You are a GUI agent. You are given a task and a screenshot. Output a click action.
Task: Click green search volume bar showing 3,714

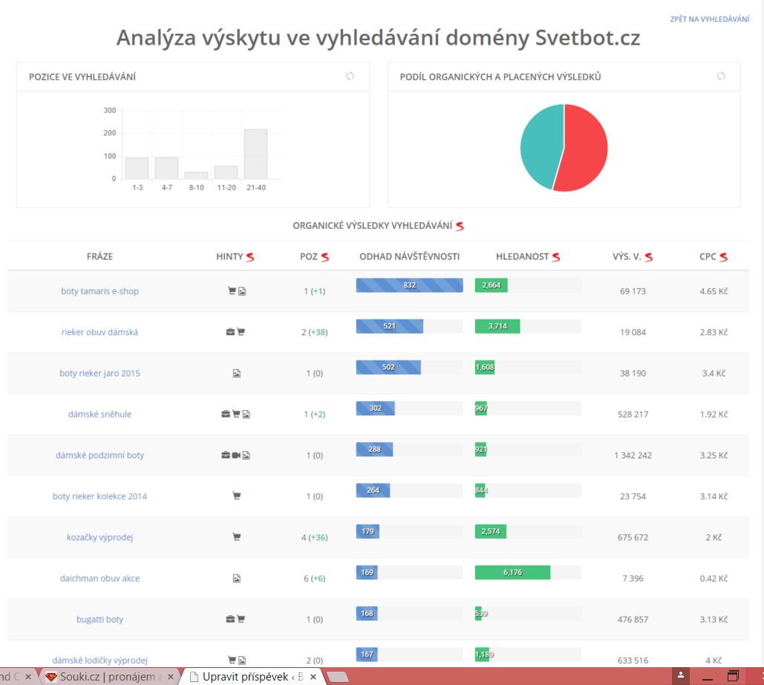(497, 326)
